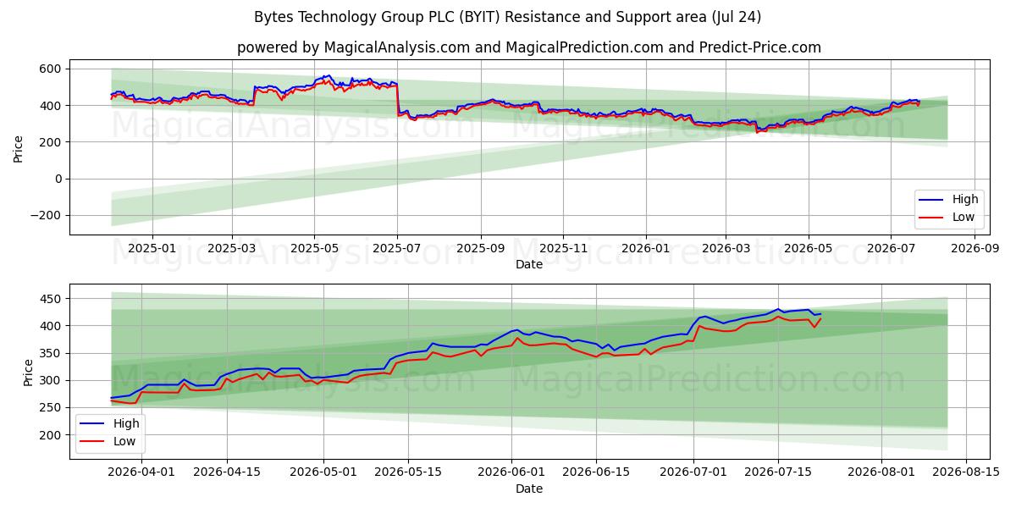Click 'Low' in the lower chart legend
1016x508 pixels.
click(x=124, y=440)
